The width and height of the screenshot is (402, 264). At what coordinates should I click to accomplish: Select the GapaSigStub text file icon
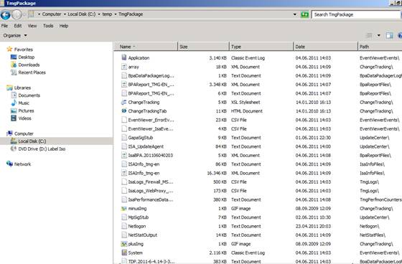point(124,138)
